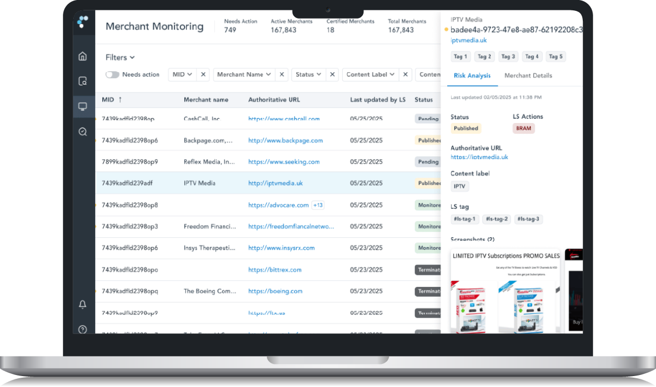The width and height of the screenshot is (656, 387).
Task: Click the Merchant name column header
Action: 206,99
